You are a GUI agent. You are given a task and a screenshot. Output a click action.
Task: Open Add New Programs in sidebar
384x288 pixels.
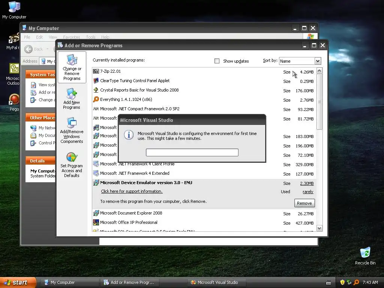pyautogui.click(x=72, y=99)
